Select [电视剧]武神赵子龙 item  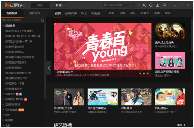click(x=16, y=78)
